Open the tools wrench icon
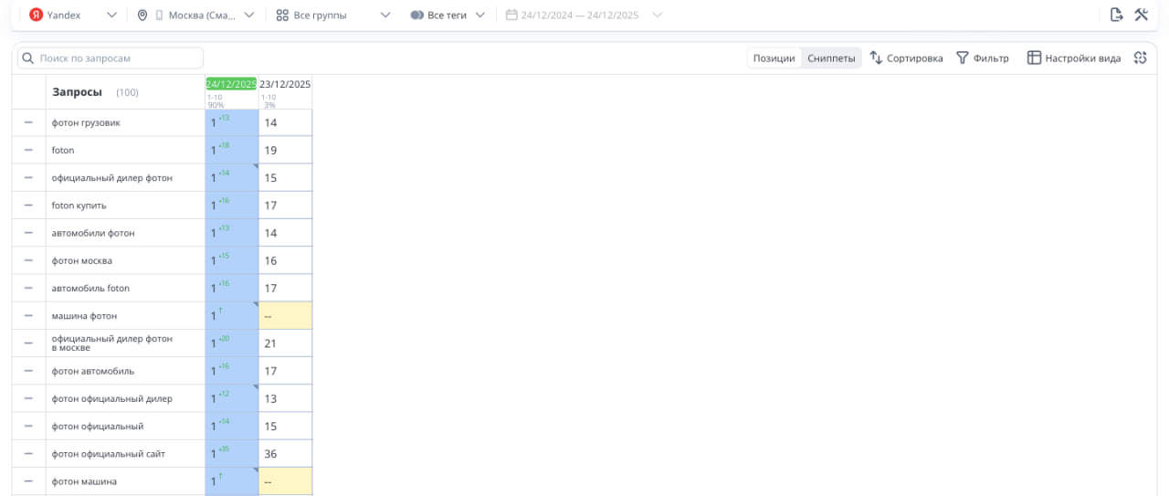This screenshot has width=1169, height=496. [1141, 15]
